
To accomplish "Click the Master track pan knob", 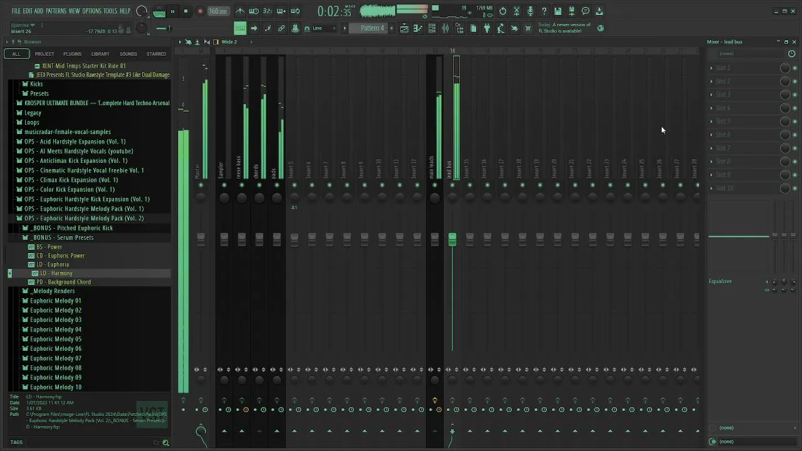I will click(x=200, y=198).
